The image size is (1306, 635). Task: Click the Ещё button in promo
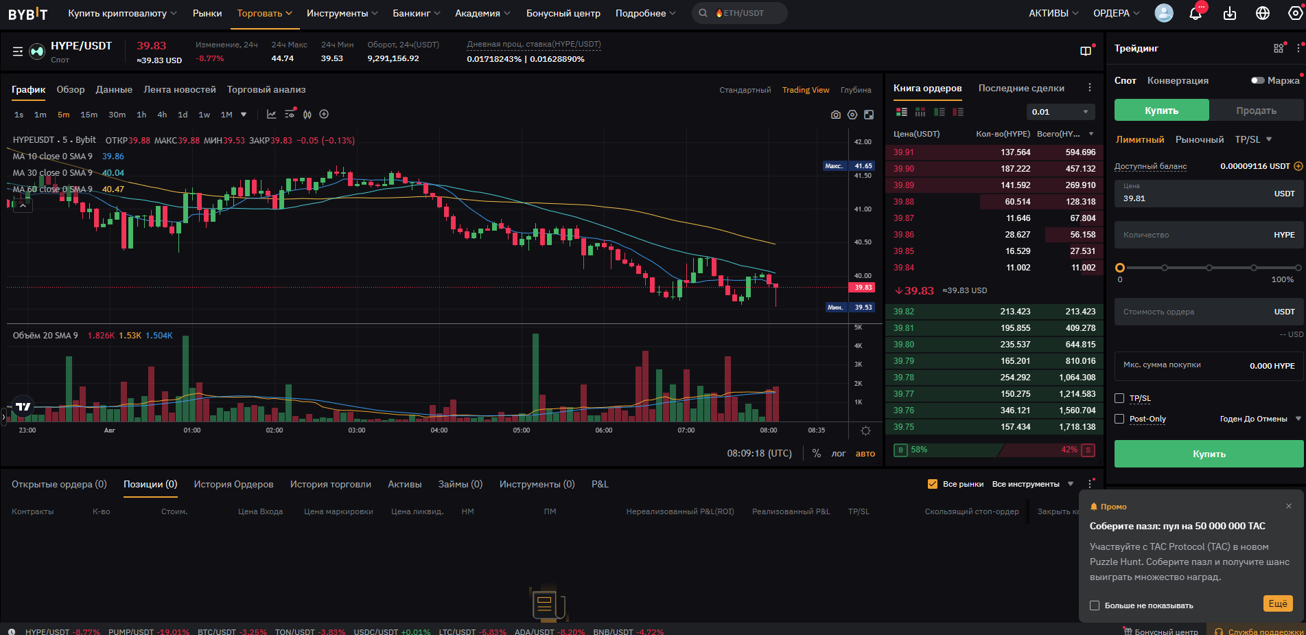1278,603
